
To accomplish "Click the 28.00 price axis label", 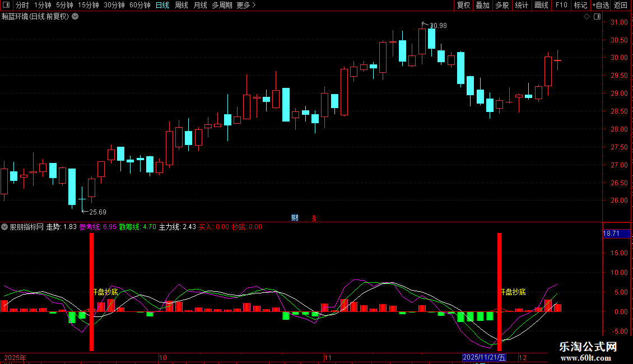I will [619, 129].
